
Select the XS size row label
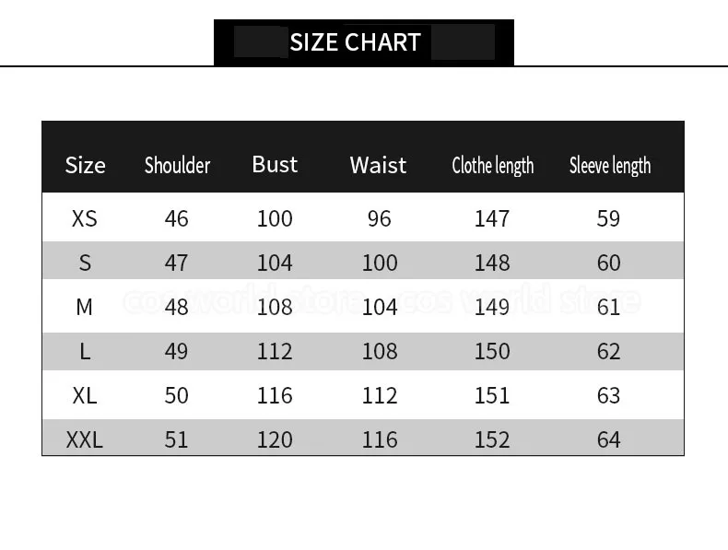(84, 218)
